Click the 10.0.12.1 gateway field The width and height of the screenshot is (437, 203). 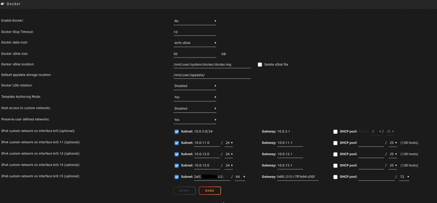click(x=290, y=154)
